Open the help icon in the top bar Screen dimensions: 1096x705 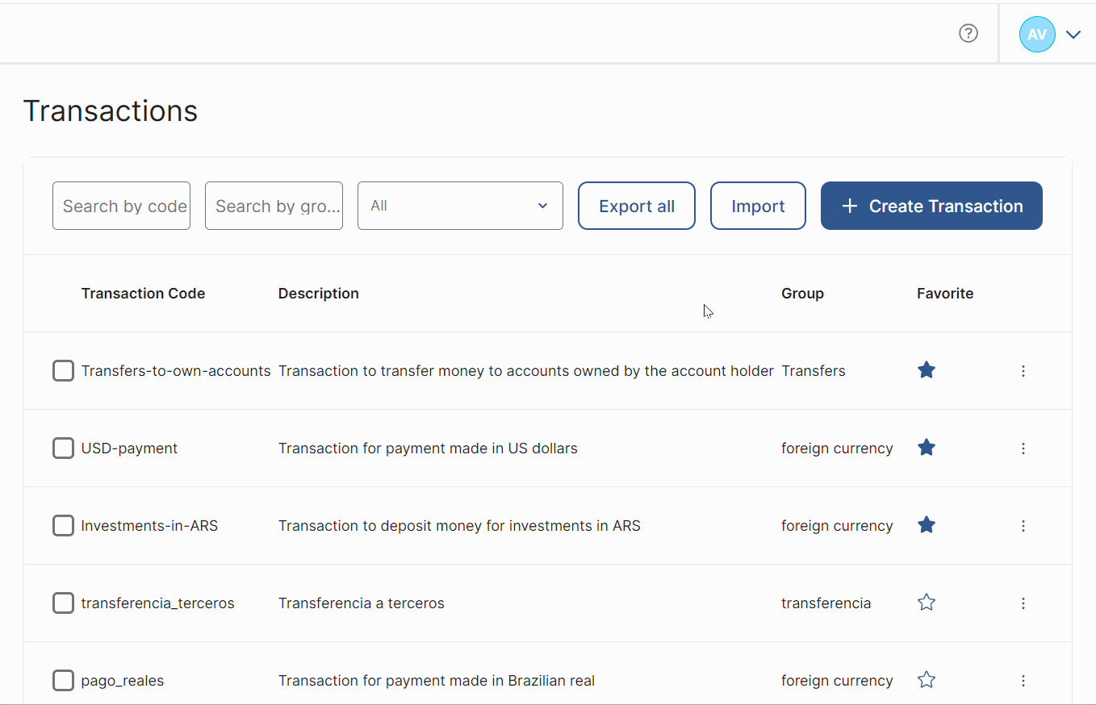968,33
